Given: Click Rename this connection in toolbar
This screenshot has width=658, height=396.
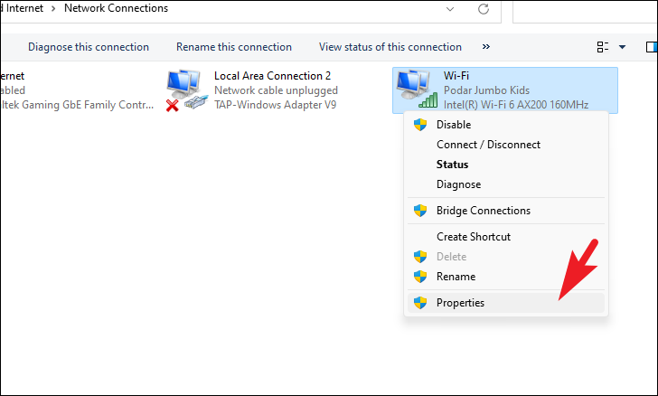Looking at the screenshot, I should coord(234,47).
